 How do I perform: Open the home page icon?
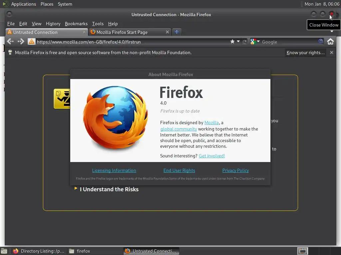pos(331,42)
